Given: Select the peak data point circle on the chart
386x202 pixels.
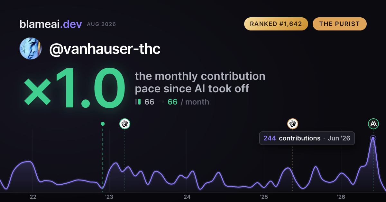Looking at the screenshot, I should pos(373,139).
